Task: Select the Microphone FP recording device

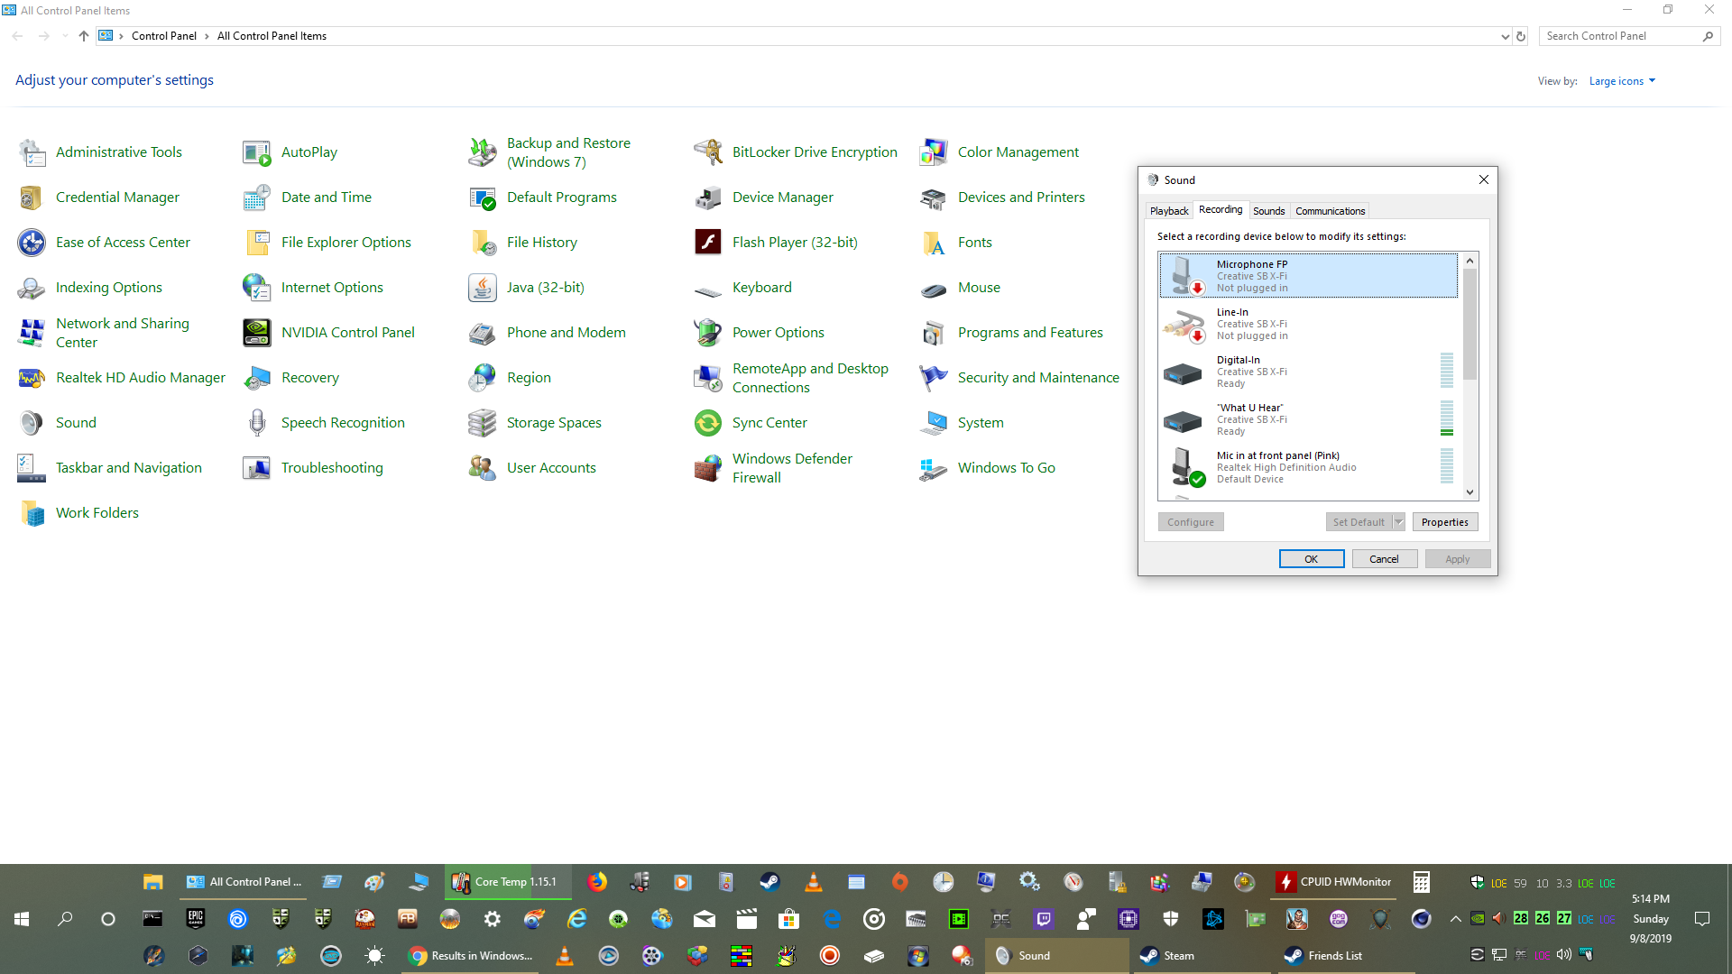Action: [x=1308, y=275]
